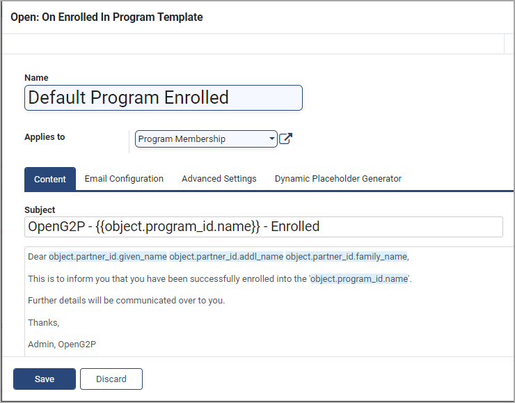
Task: Open the Email Configuration tab
Action: [124, 179]
